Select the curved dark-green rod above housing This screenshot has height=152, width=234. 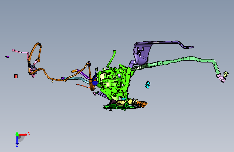coord(111,59)
